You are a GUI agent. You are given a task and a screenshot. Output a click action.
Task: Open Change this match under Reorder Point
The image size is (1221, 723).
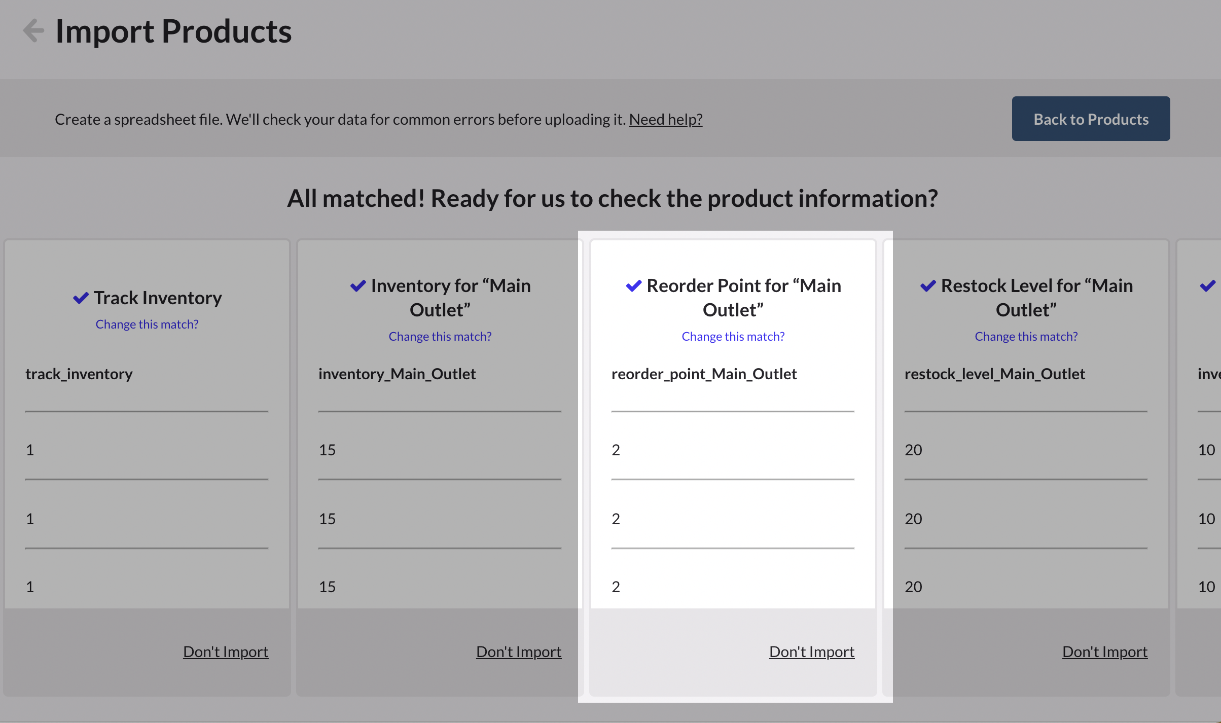(x=733, y=336)
